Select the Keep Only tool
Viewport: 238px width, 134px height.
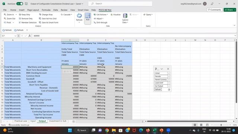24,15
